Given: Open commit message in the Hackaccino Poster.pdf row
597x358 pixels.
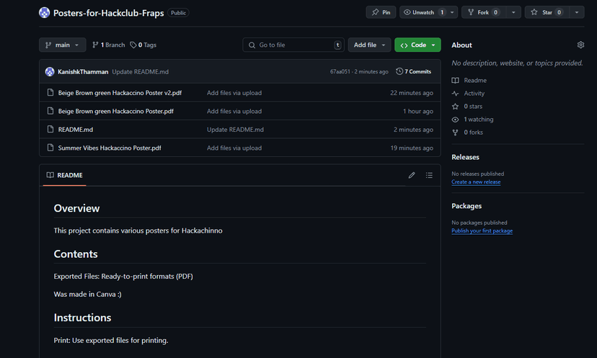Looking at the screenshot, I should click(x=234, y=111).
